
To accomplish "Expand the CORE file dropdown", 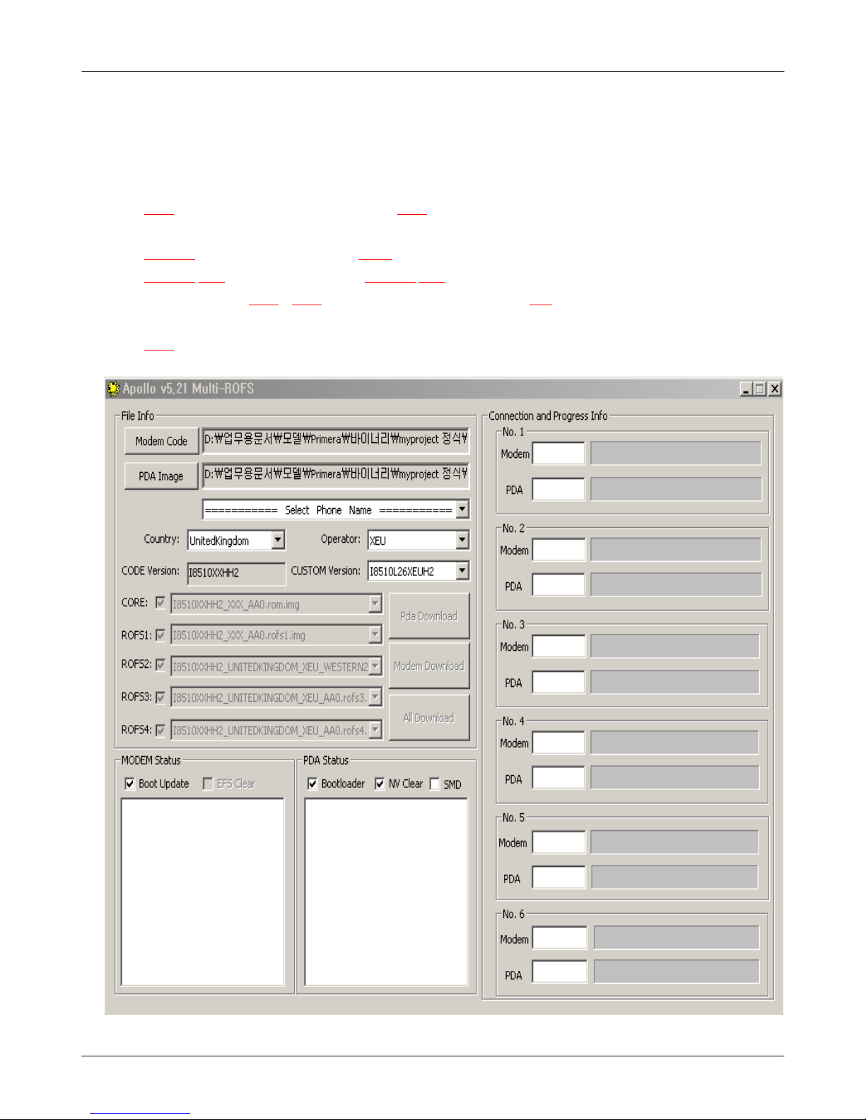I will [x=375, y=604].
